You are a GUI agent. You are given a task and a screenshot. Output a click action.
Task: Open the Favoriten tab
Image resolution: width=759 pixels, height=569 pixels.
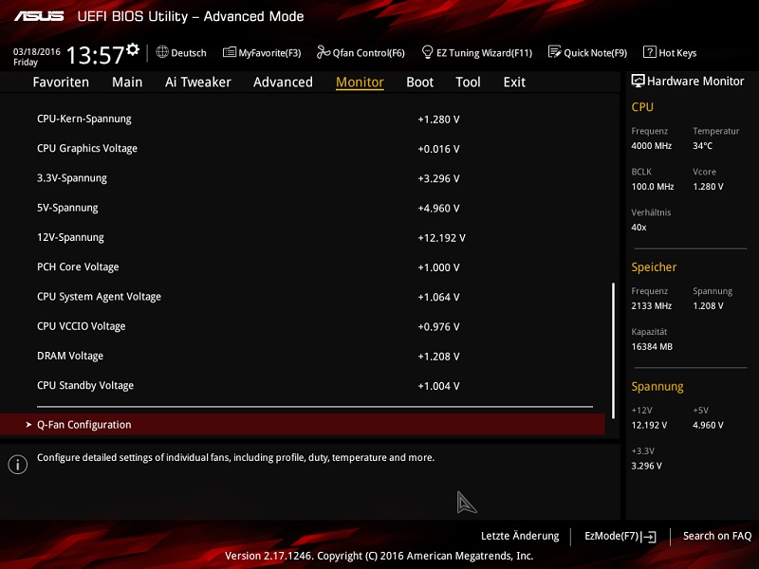click(61, 83)
